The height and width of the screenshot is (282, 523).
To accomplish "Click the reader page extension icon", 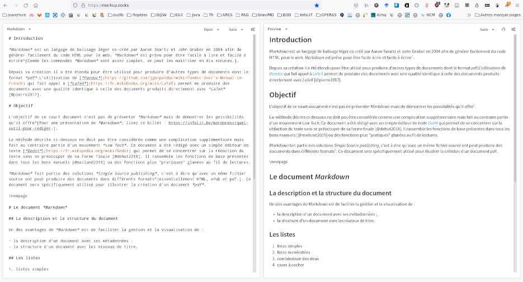I will [x=456, y=6].
